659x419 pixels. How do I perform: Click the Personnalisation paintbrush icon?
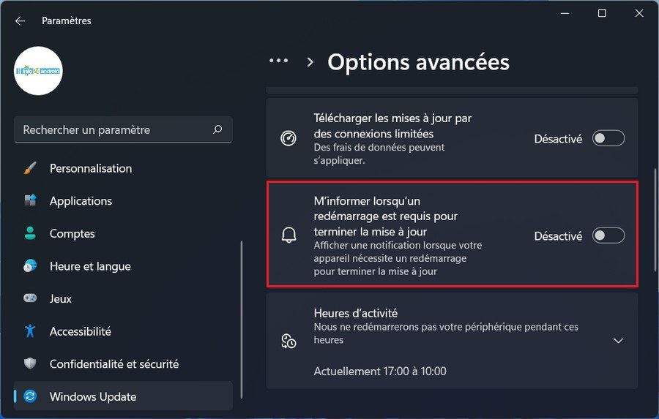(x=30, y=168)
